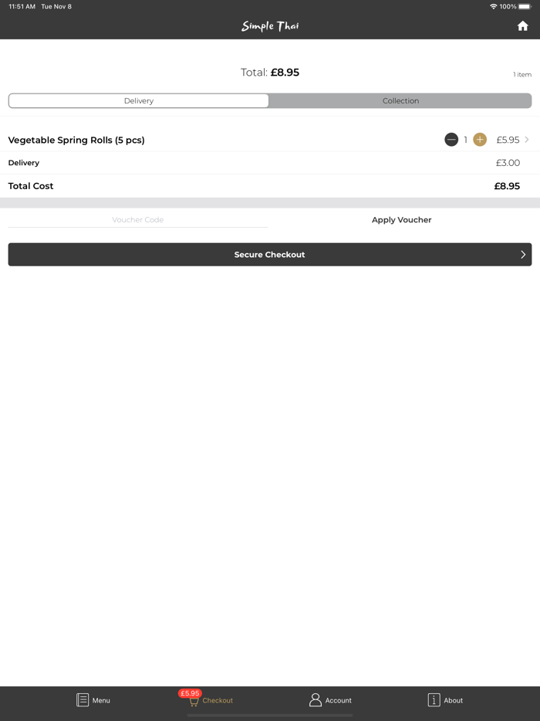Switch to the Collection option
The height and width of the screenshot is (721, 540).
[400, 100]
